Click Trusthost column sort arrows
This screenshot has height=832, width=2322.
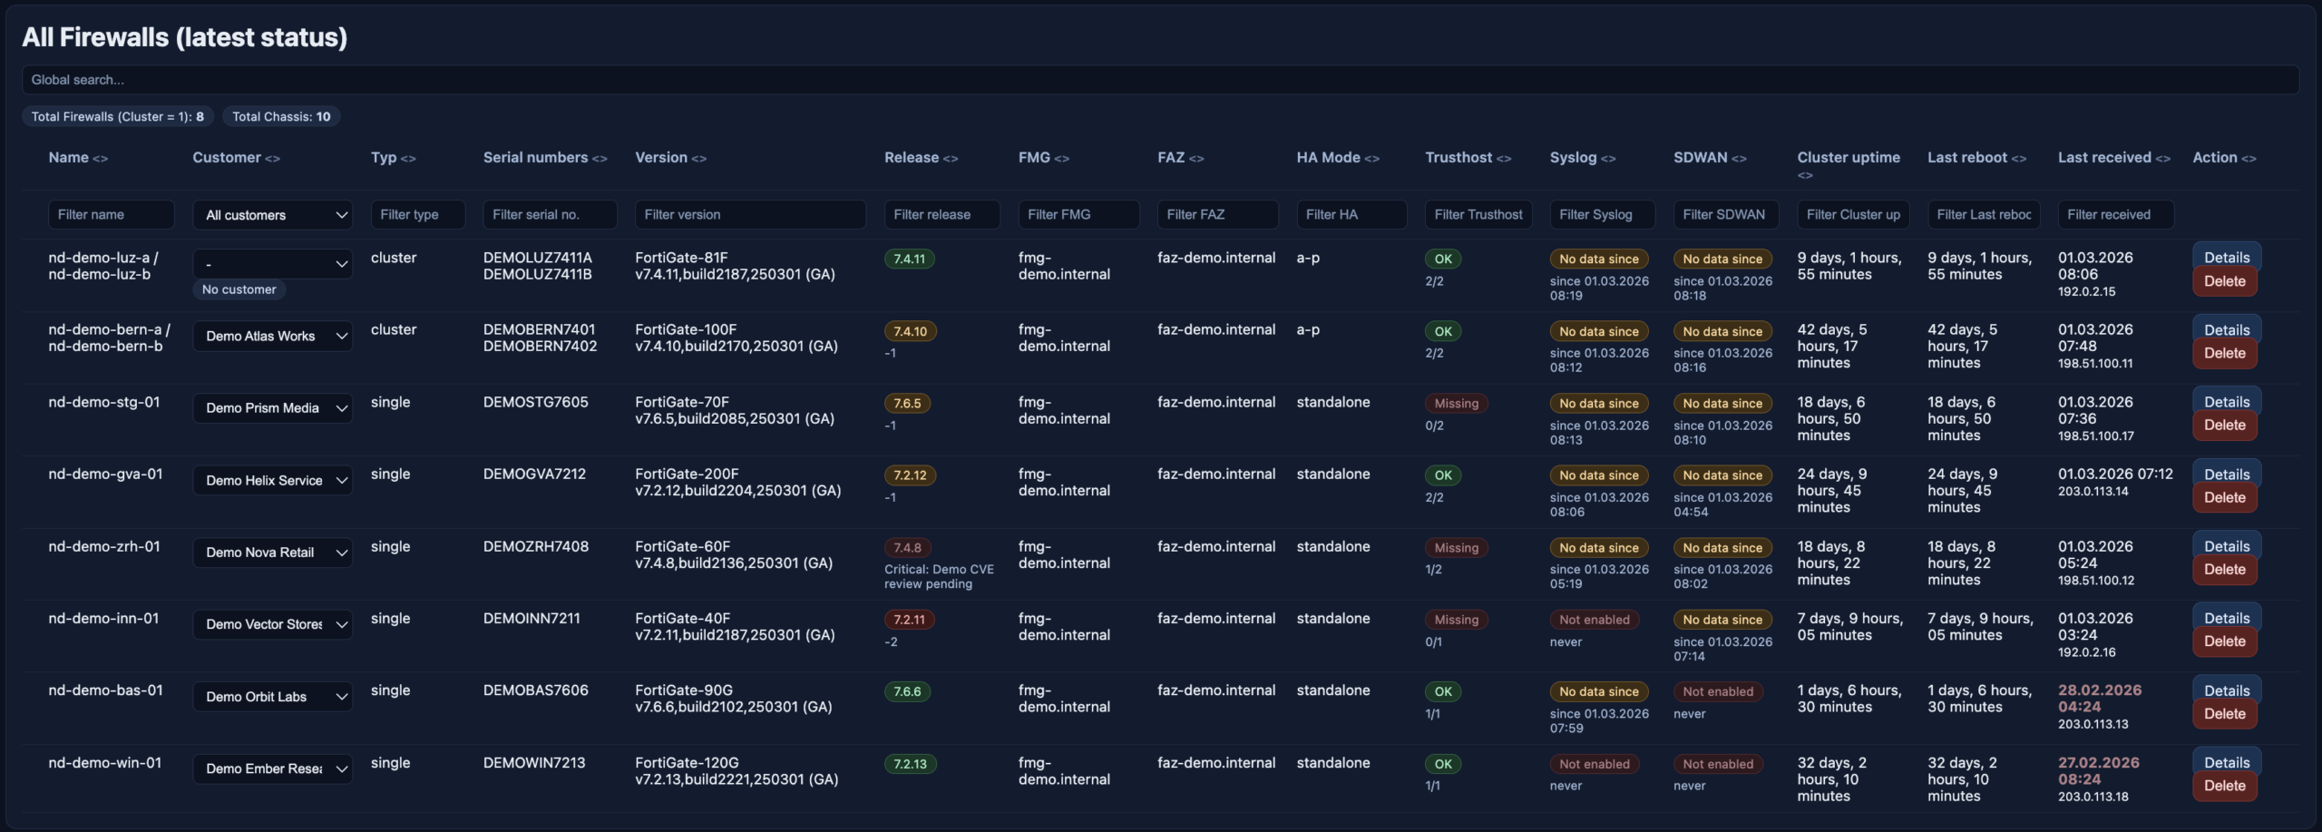[1504, 159]
